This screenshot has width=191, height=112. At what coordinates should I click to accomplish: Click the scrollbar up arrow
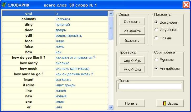coord(111,13)
